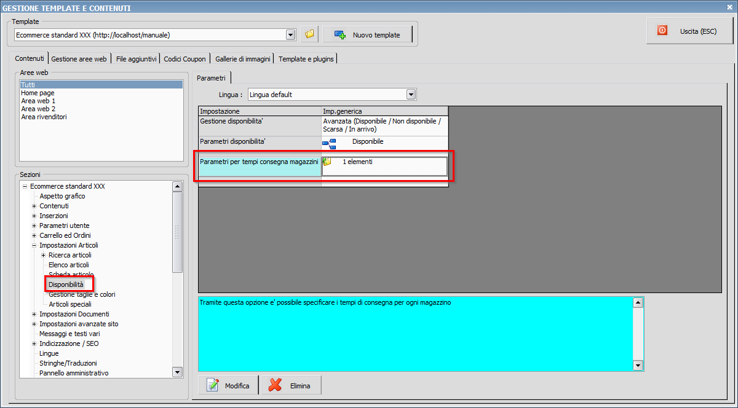This screenshot has width=738, height=408.
Task: Expand the Carrello ed Ordini node
Action: [x=34, y=235]
